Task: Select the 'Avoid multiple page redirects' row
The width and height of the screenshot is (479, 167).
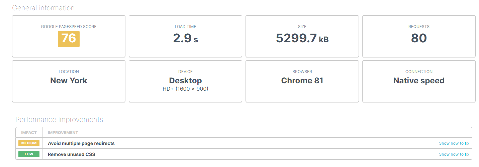Action: pyautogui.click(x=244, y=143)
